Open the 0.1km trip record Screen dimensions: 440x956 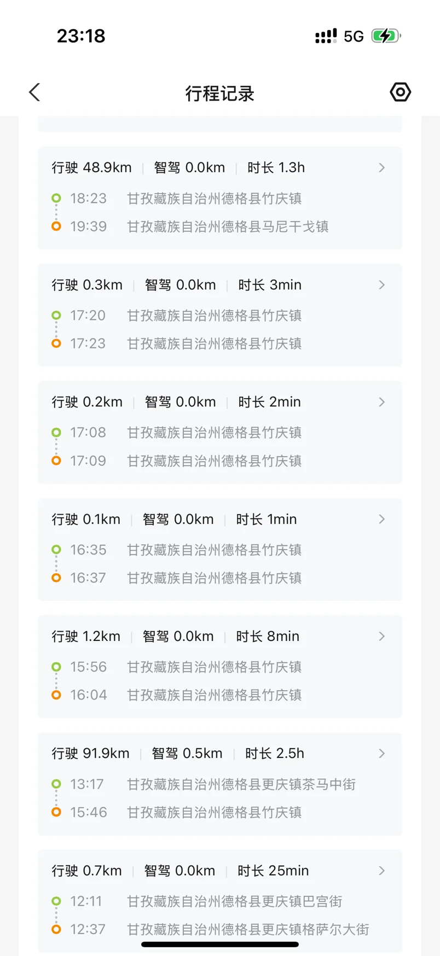[x=219, y=549]
